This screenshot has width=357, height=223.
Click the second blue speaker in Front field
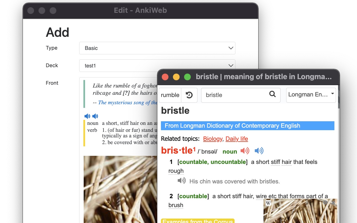[x=95, y=116]
